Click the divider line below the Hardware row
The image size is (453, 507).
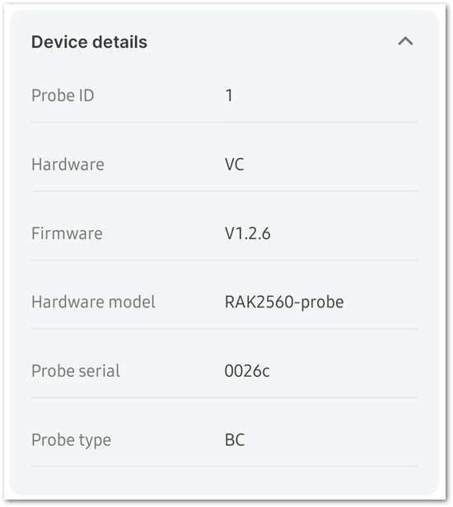(224, 191)
